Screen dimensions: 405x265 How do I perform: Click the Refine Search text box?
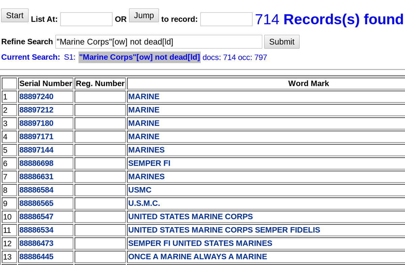pyautogui.click(x=159, y=42)
